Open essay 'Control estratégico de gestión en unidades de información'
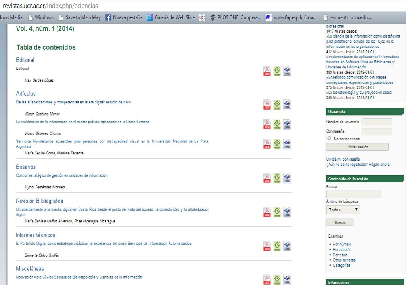This screenshot has height=304, width=406. pos(61,175)
